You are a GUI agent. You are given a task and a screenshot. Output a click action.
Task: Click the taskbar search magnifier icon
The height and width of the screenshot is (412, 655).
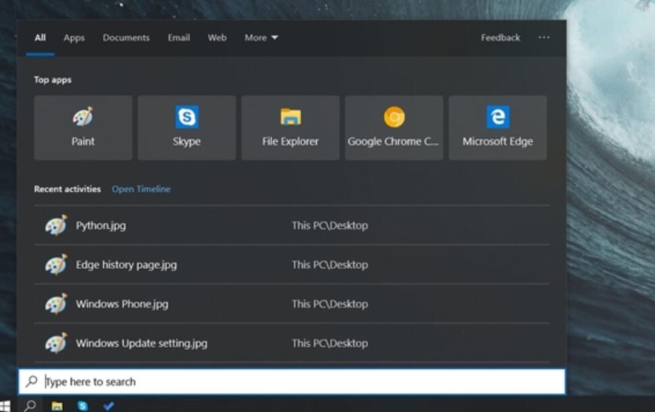tap(30, 406)
